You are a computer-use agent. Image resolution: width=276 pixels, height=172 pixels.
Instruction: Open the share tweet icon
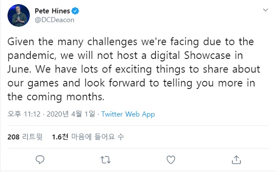[x=237, y=159]
